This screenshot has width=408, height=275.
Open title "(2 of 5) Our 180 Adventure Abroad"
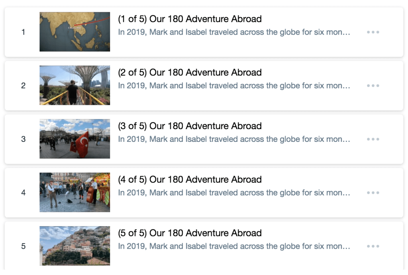(190, 72)
